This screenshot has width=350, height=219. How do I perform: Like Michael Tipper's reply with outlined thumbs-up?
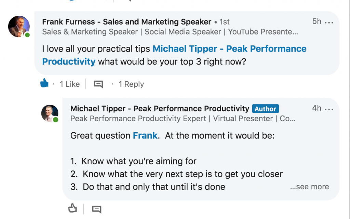click(72, 208)
